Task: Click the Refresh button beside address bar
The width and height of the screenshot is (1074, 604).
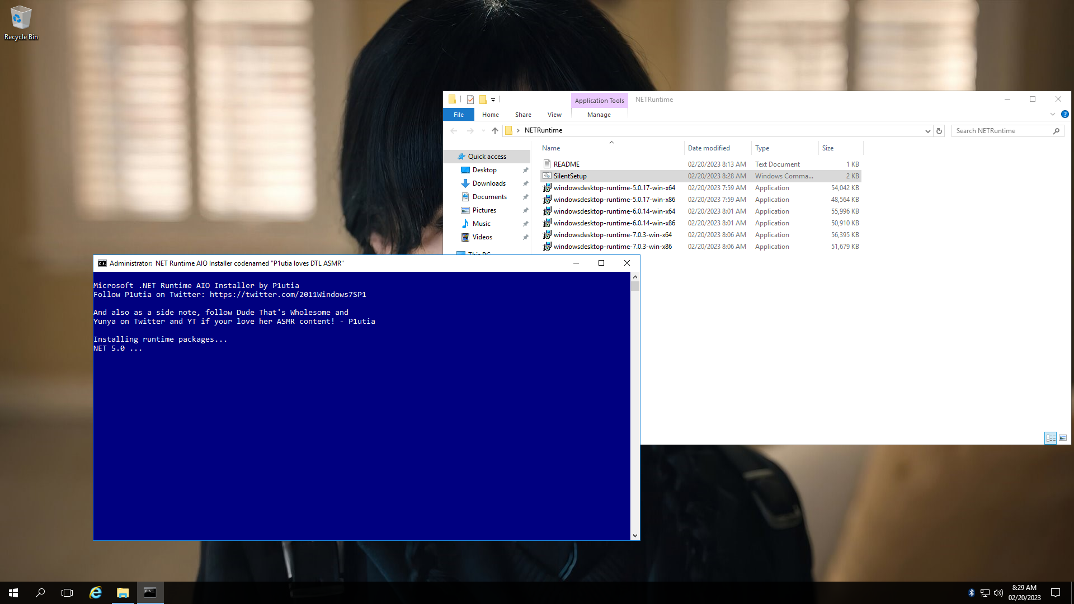Action: [939, 131]
